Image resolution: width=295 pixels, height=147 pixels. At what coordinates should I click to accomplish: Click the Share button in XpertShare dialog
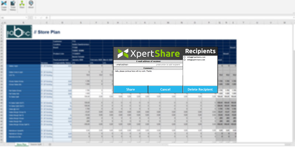pyautogui.click(x=131, y=89)
